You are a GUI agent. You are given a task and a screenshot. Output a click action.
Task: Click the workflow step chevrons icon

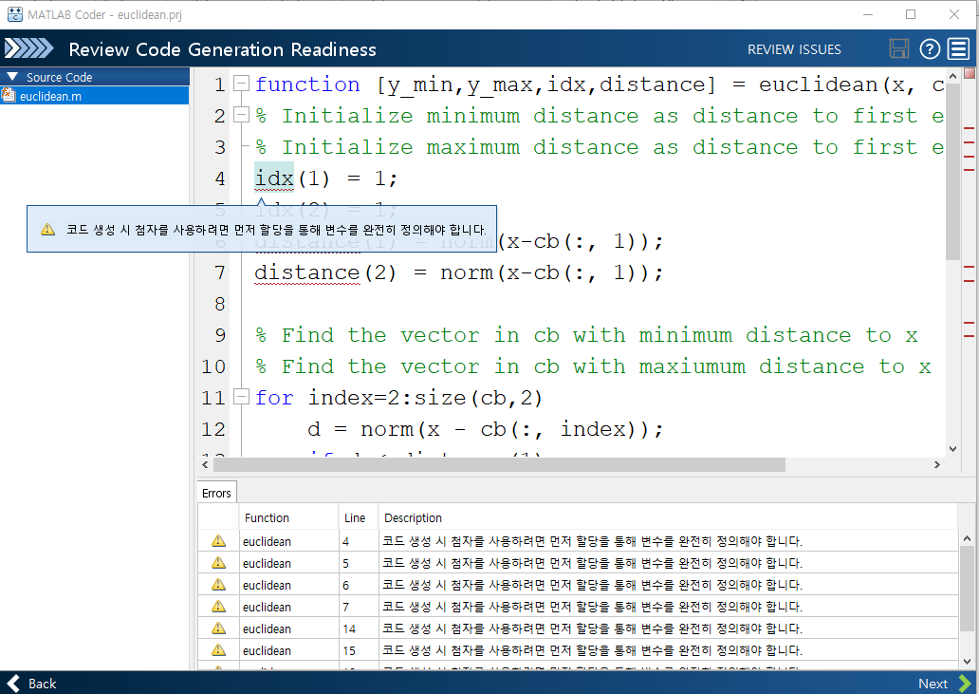pos(28,48)
